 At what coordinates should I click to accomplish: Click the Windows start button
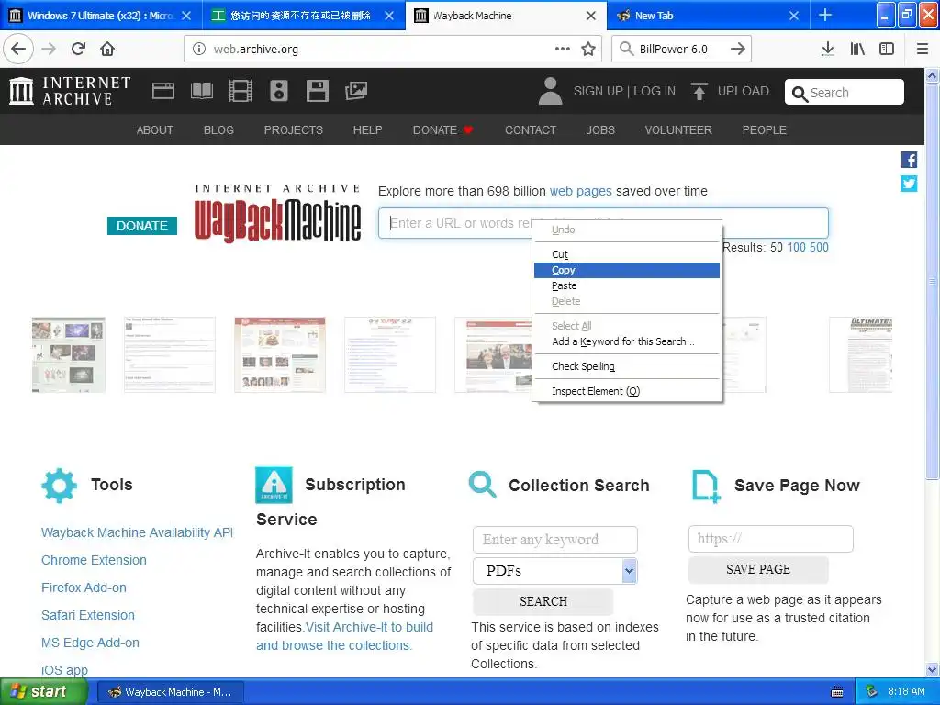click(x=42, y=692)
